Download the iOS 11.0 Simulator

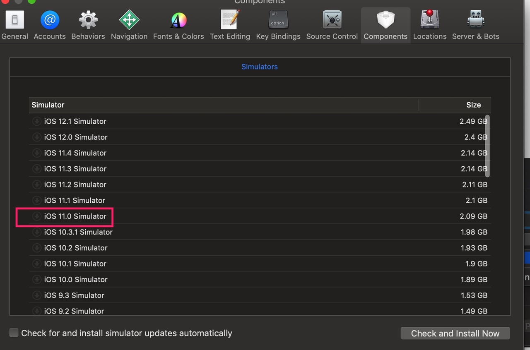[x=37, y=216]
